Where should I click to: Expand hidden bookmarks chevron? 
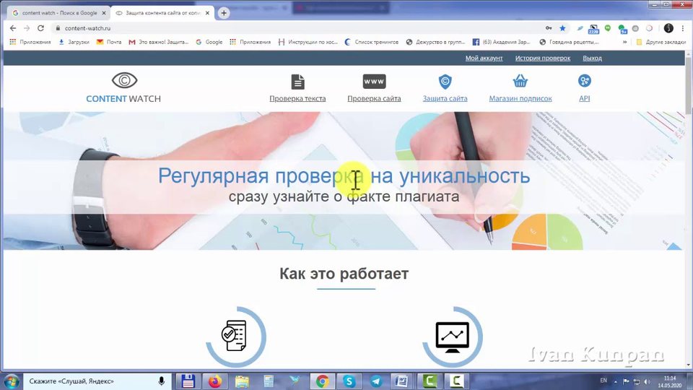[x=624, y=42]
